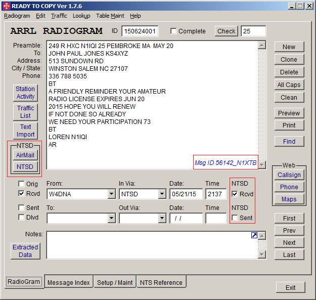The width and height of the screenshot is (316, 300).
Task: Click the Text Import button
Action: pos(25,131)
